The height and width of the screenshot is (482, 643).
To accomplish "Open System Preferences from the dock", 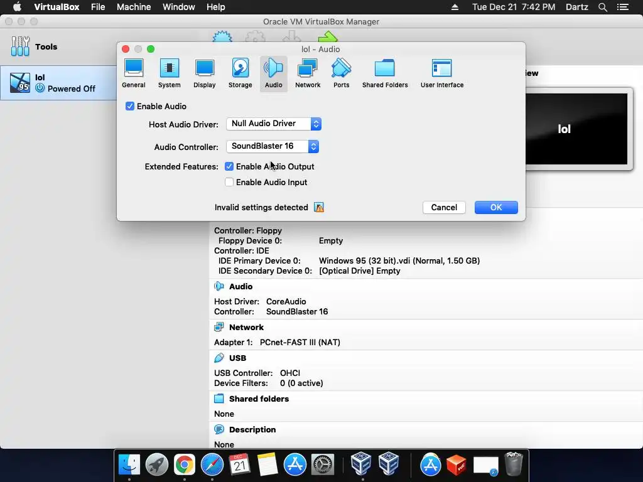I will 323,464.
